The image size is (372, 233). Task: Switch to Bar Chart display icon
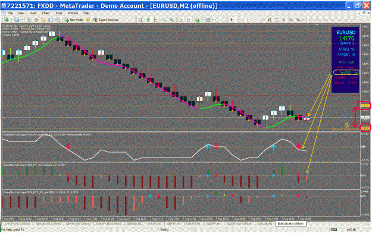141,20
